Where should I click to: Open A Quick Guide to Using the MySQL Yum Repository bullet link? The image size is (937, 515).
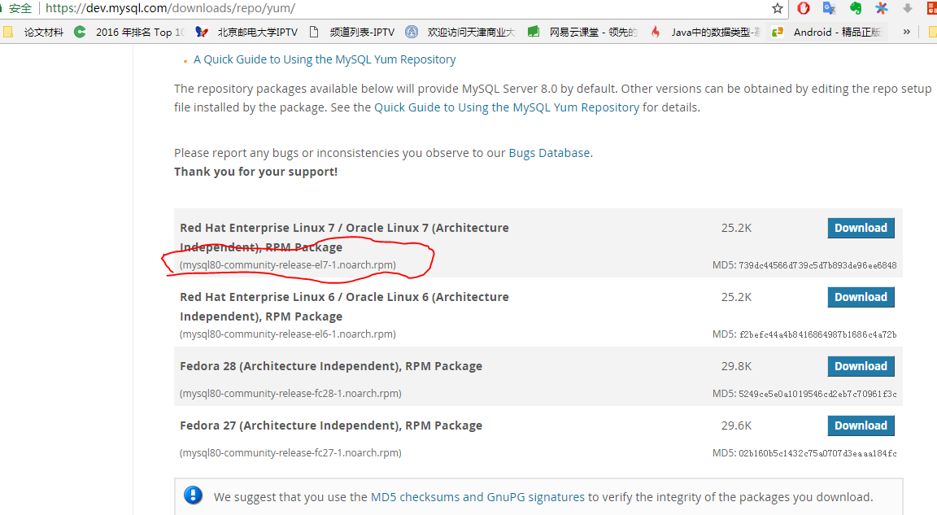click(x=325, y=59)
